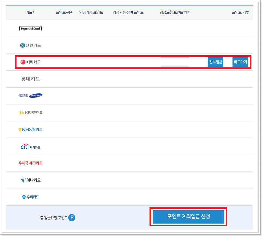The height and width of the screenshot is (236, 262).
Task: Click the 포인트 기부 column header
Action: [240, 12]
